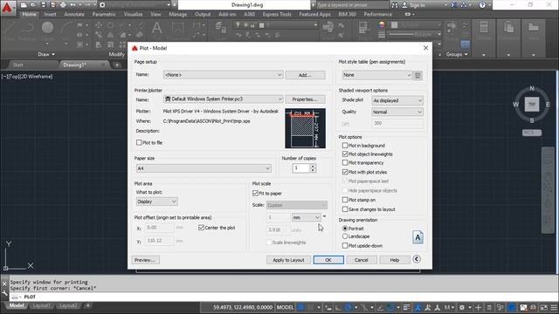This screenshot has width=559, height=314.
Task: Open the mm units dropdown in Plot scale
Action: pyautogui.click(x=307, y=217)
